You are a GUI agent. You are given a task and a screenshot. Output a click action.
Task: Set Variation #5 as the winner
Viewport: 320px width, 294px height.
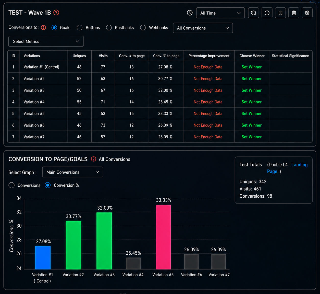tap(252, 114)
